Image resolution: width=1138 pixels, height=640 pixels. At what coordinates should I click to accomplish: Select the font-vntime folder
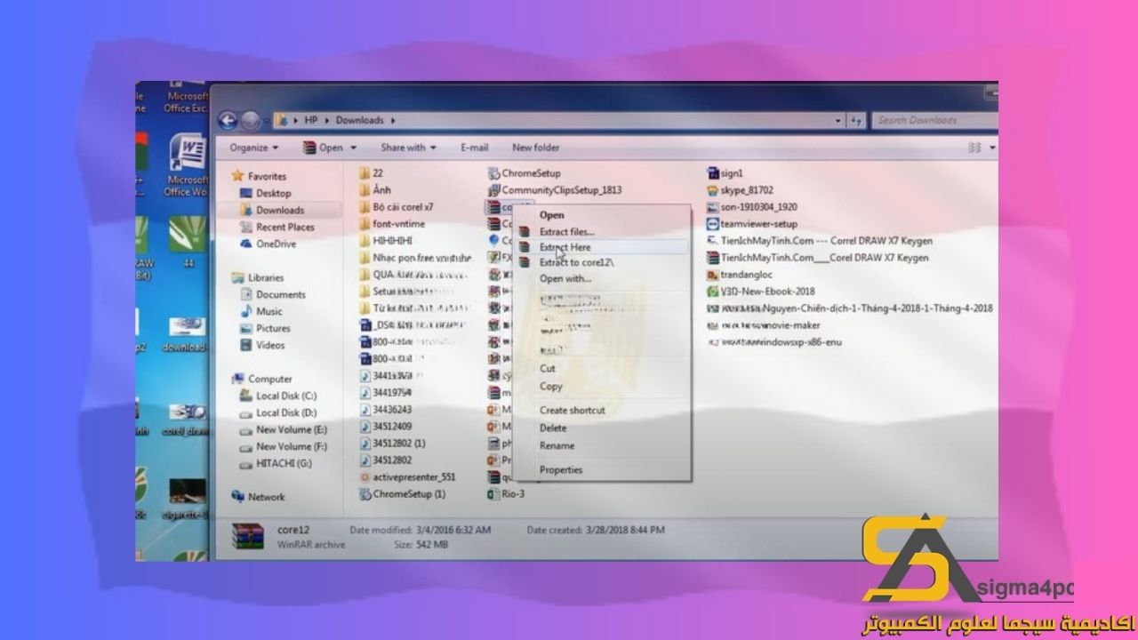392,224
